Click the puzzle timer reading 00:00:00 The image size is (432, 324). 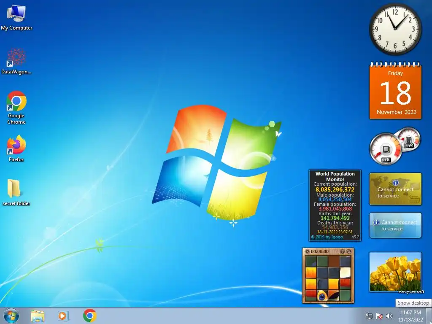pyautogui.click(x=320, y=251)
